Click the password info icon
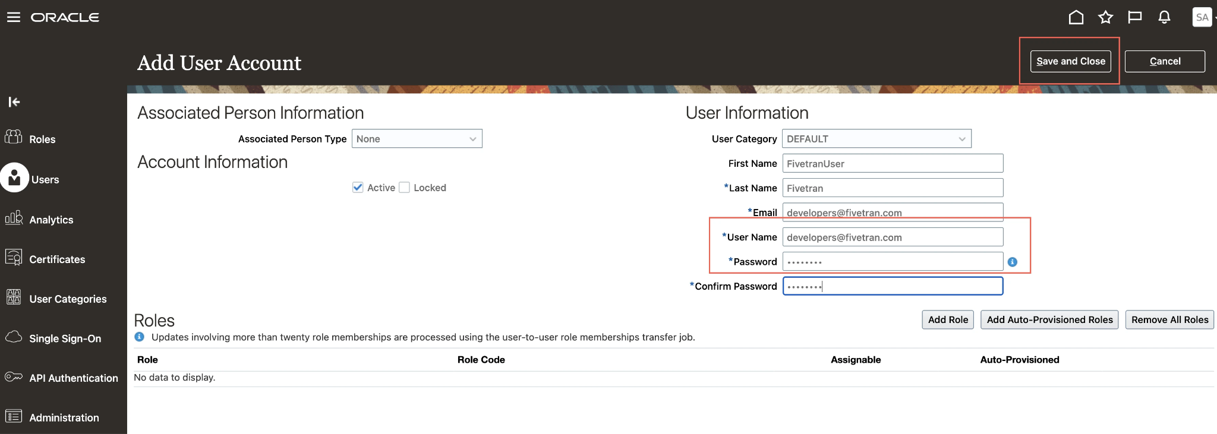This screenshot has height=434, width=1217. pos(1013,262)
